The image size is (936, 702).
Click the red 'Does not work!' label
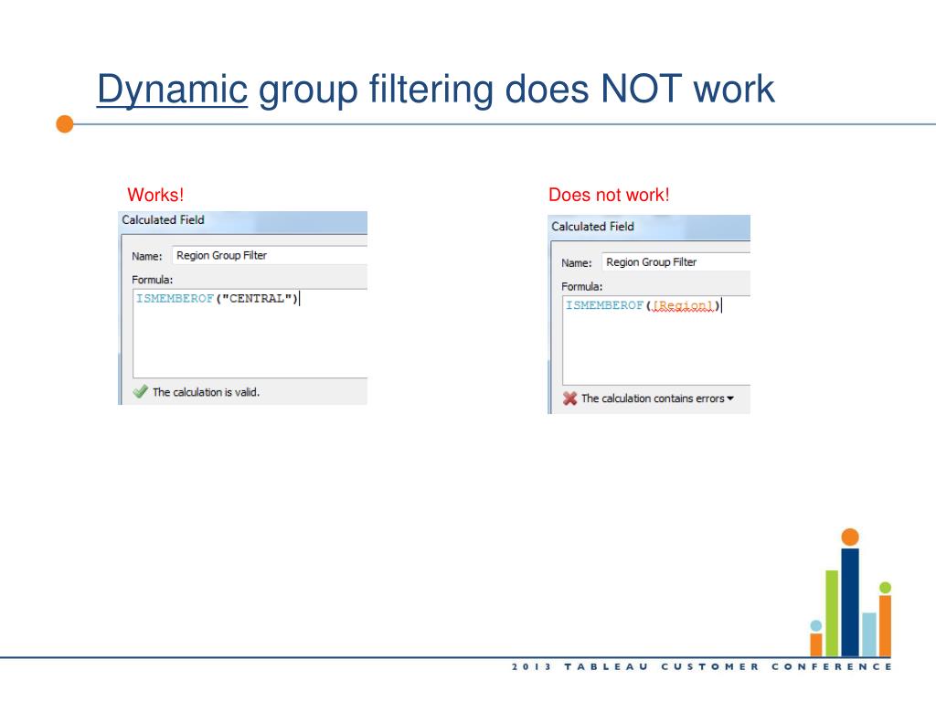click(x=609, y=195)
